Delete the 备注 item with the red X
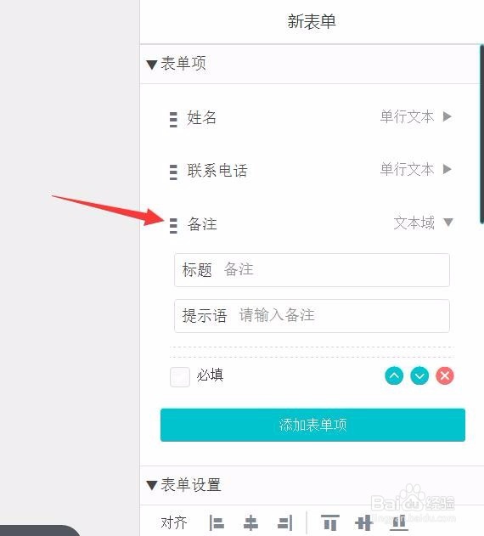484x536 pixels. pos(445,375)
